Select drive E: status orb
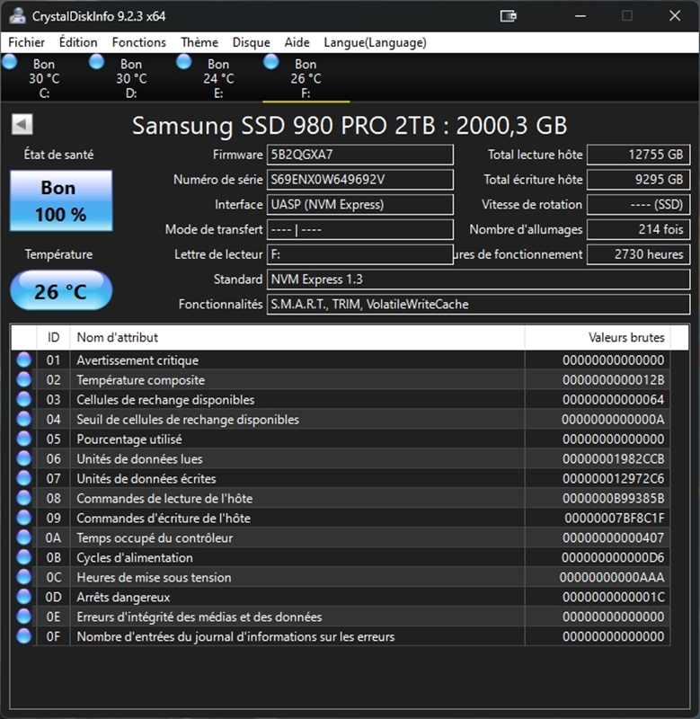This screenshot has width=700, height=719. tap(184, 62)
